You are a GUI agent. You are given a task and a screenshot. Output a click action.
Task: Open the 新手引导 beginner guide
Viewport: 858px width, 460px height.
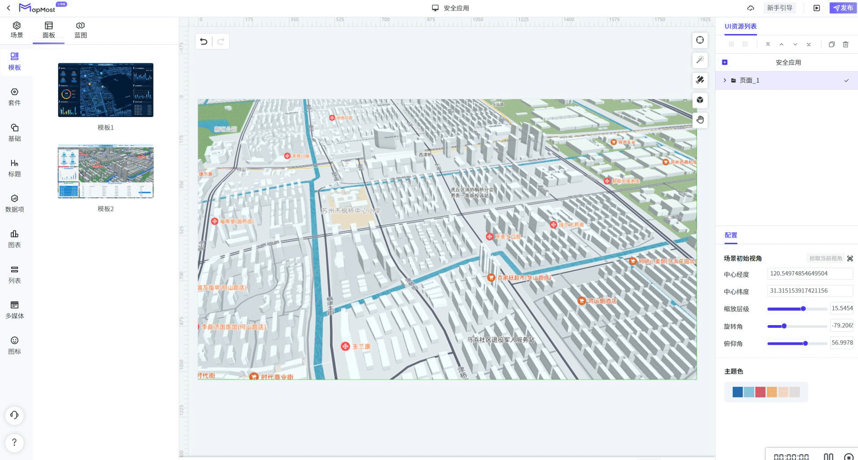tap(780, 8)
